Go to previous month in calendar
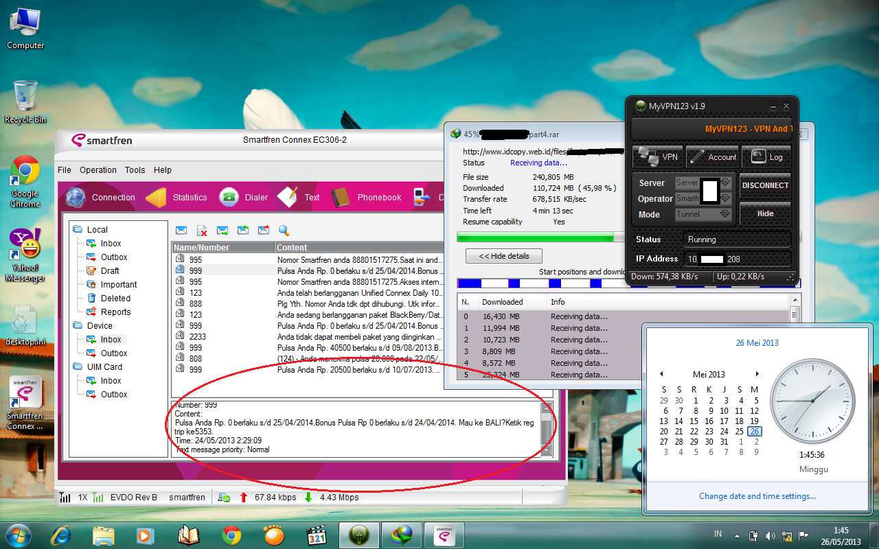 (x=661, y=374)
